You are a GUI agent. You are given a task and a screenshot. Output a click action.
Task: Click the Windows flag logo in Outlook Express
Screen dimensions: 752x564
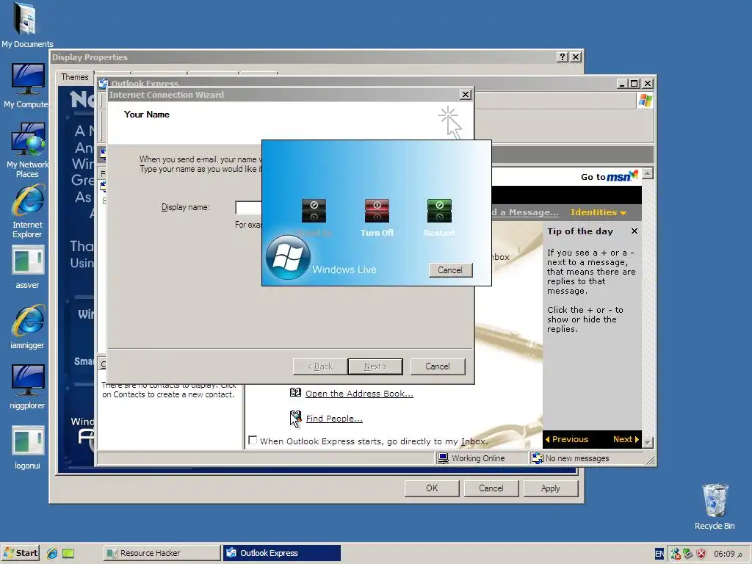[x=645, y=101]
